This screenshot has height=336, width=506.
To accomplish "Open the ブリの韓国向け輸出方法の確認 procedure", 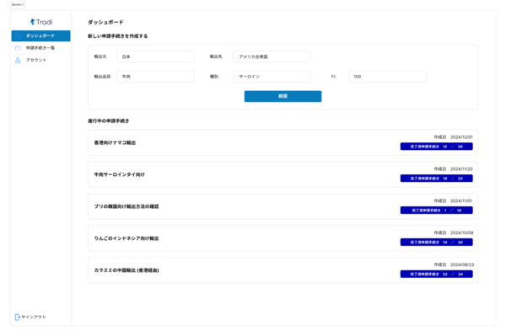I will pos(283,206).
